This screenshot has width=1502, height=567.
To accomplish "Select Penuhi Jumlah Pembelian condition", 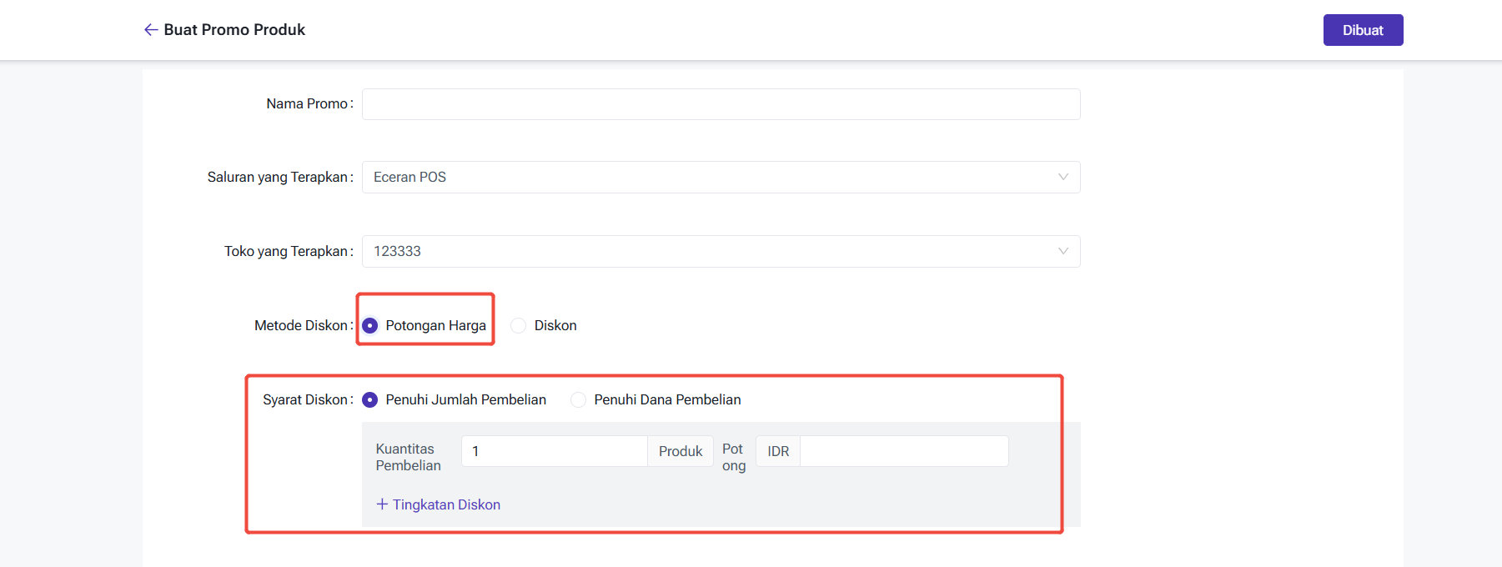I will coord(370,400).
